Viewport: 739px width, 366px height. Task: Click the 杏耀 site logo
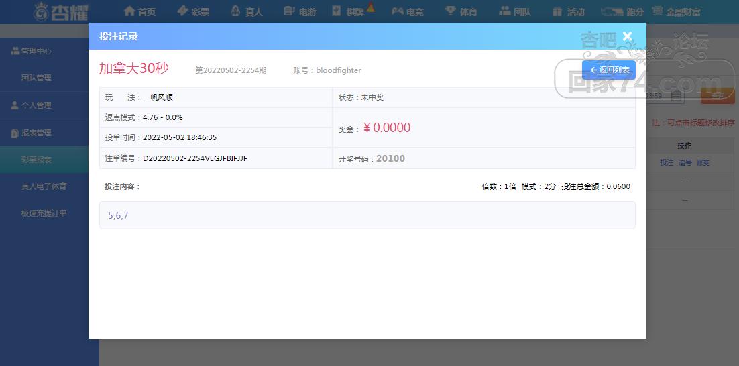pyautogui.click(x=61, y=12)
